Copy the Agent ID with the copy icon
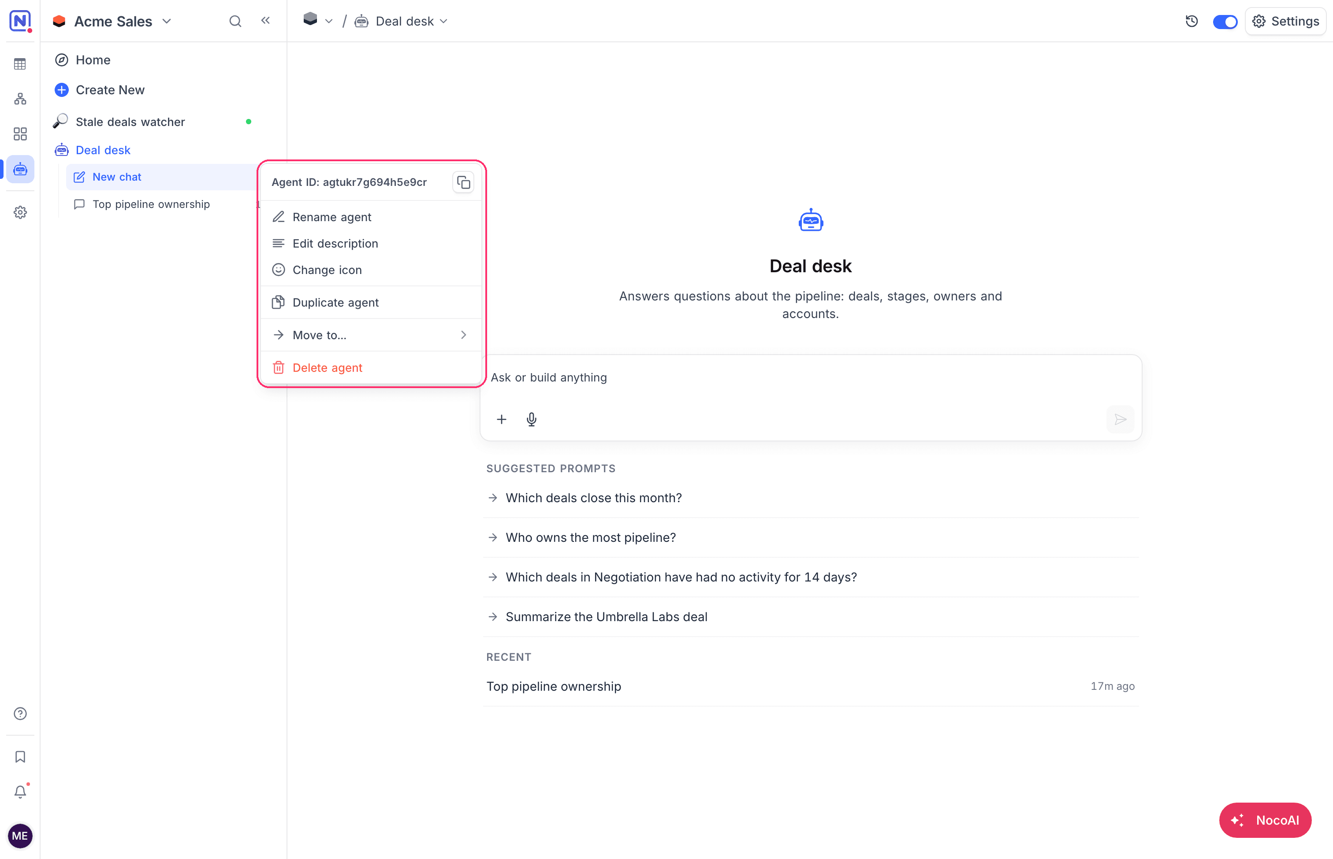Image resolution: width=1333 pixels, height=859 pixels. 463,182
